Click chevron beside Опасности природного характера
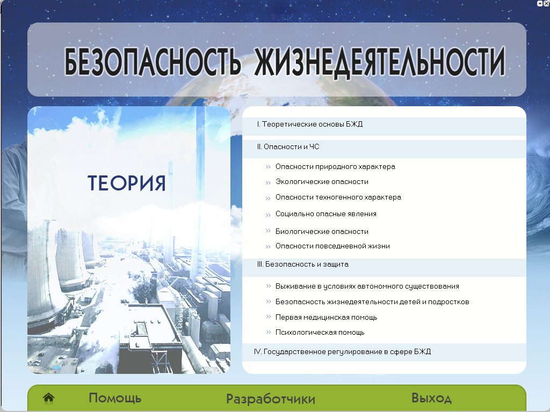This screenshot has height=412, width=550. pyautogui.click(x=269, y=167)
